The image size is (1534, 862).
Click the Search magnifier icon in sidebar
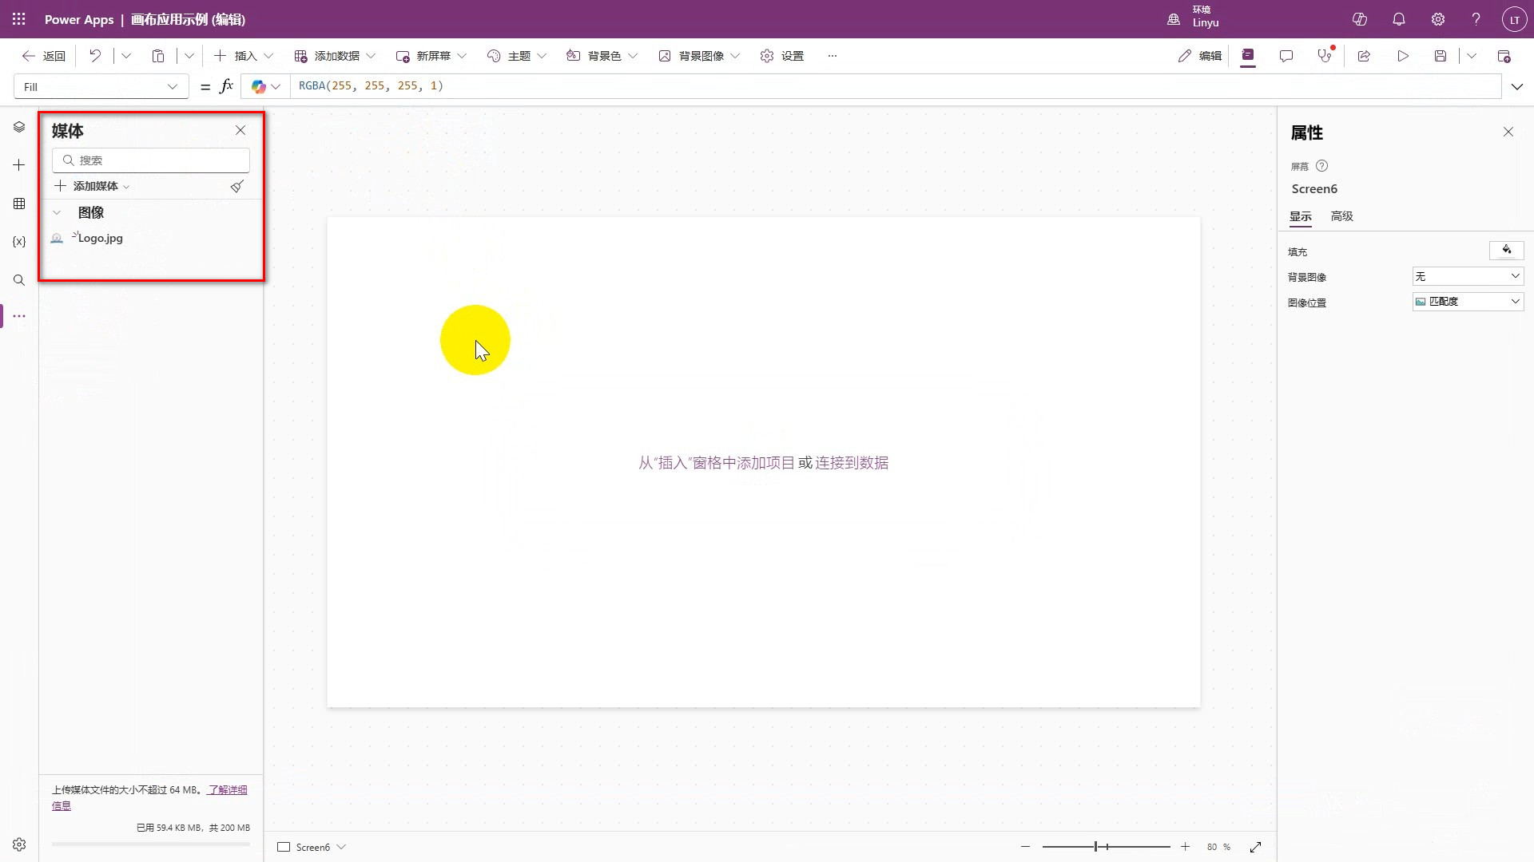coord(19,280)
